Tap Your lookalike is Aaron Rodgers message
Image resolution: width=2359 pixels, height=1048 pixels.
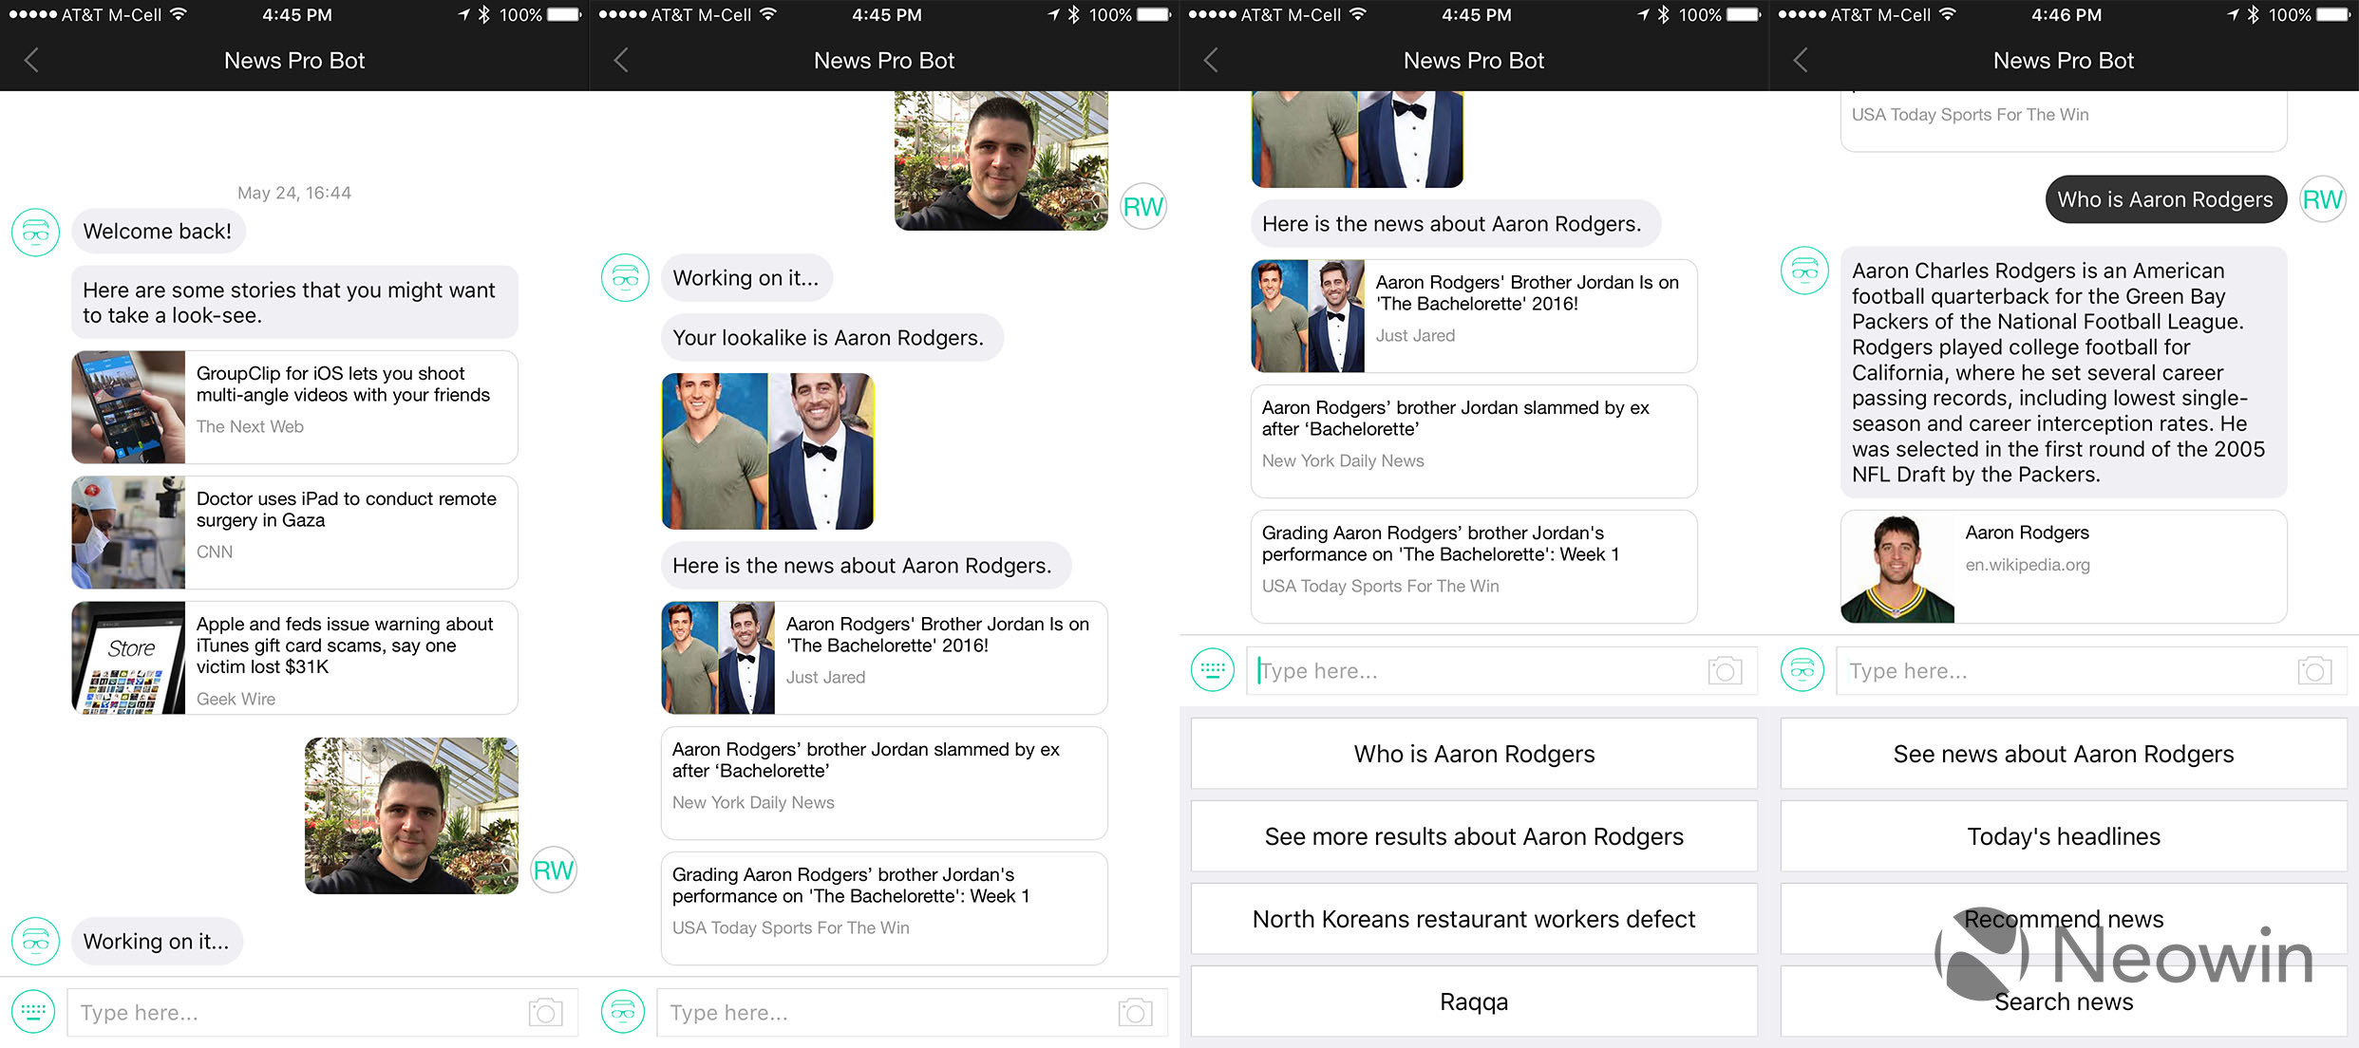click(832, 337)
